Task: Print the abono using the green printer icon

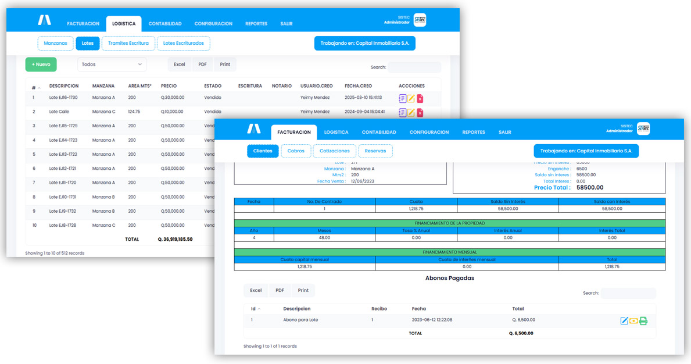Action: point(643,320)
